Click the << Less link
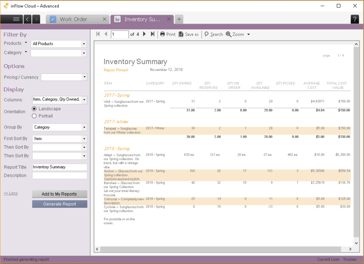This screenshot has height=264, width=364. [11, 193]
